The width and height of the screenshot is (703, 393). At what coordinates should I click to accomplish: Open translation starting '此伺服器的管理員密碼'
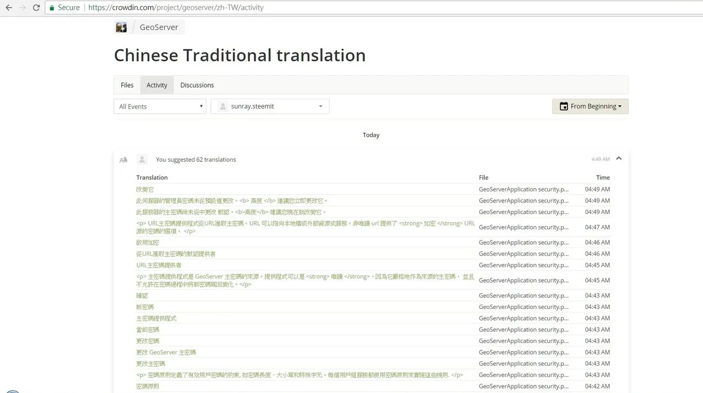click(232, 201)
